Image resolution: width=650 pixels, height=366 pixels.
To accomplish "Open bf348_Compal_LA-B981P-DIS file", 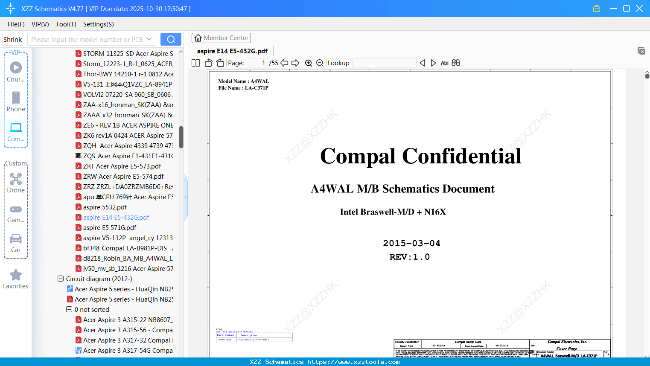I will [x=124, y=248].
